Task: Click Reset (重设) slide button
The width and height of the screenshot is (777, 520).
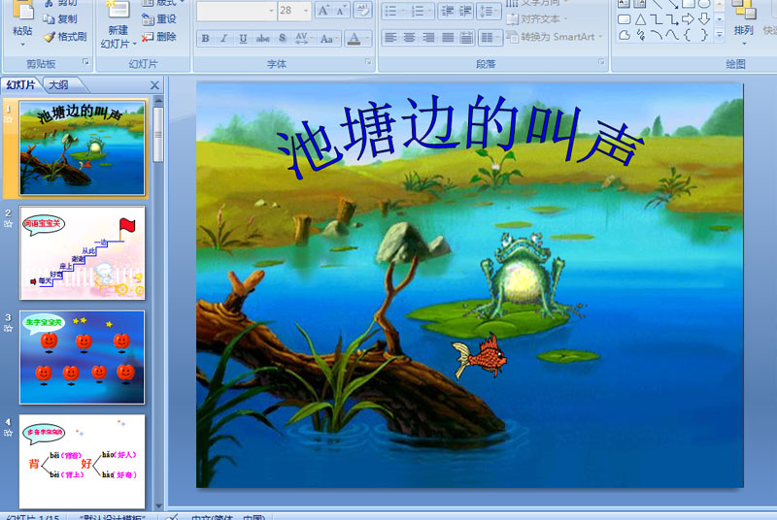Action: tap(159, 19)
